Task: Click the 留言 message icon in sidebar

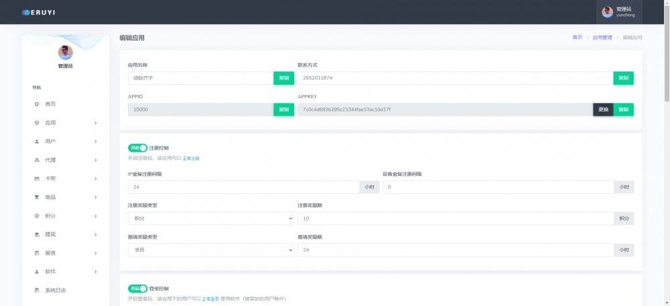Action: [x=37, y=253]
